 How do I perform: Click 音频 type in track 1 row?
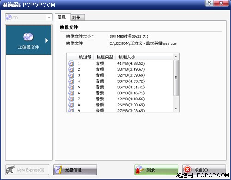(100, 63)
